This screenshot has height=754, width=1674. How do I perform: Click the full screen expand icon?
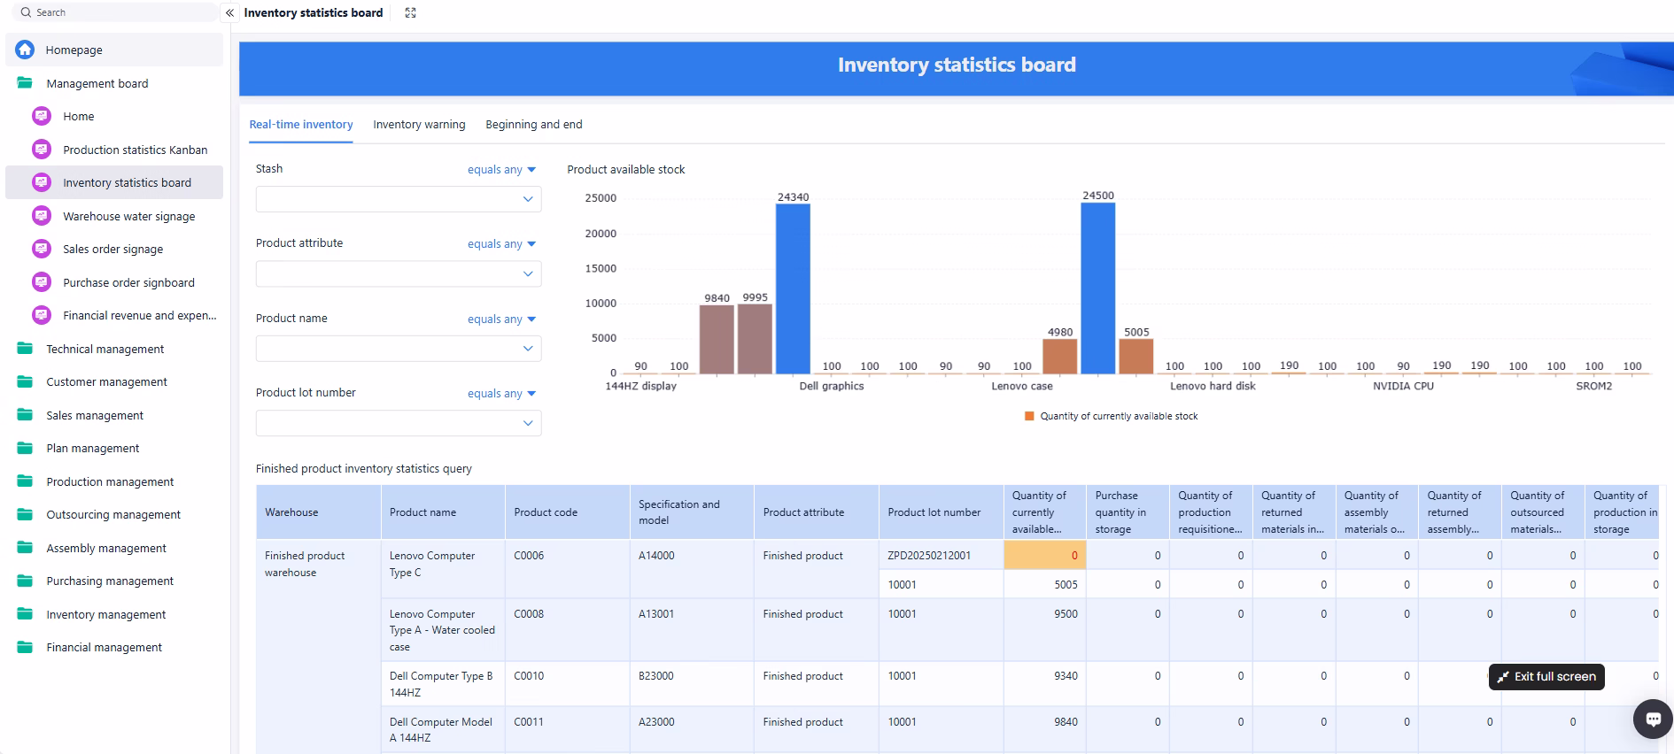click(x=410, y=12)
